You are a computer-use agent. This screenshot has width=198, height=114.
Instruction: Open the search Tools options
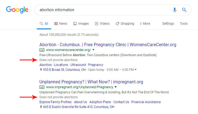184,24
